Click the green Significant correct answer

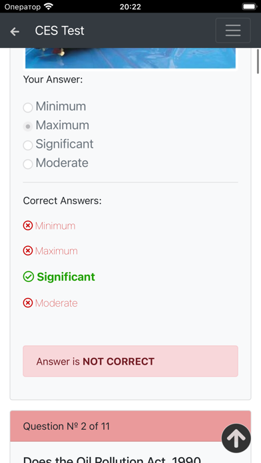(x=66, y=277)
